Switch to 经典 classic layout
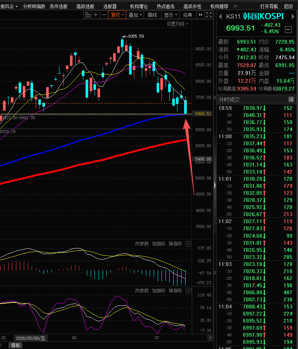298x349 pixels. [188, 15]
